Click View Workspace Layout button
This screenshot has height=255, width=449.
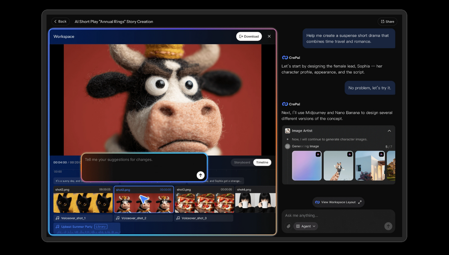[338, 202]
